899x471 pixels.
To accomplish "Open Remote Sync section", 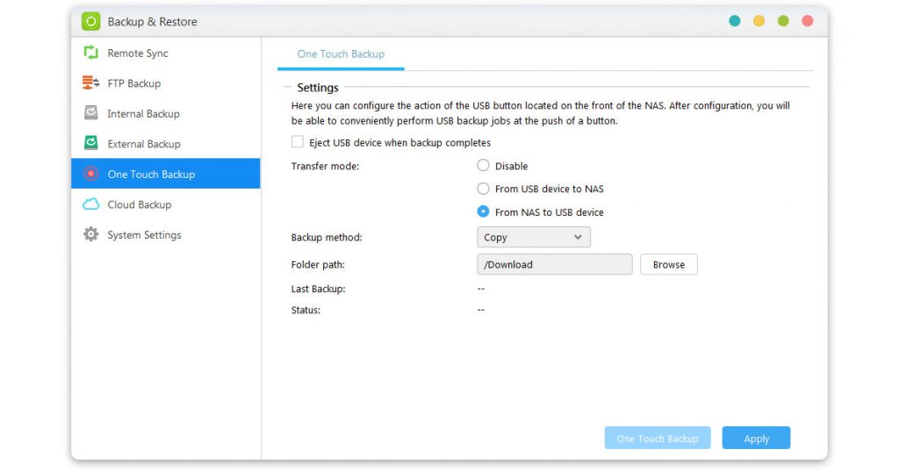I will pyautogui.click(x=166, y=53).
